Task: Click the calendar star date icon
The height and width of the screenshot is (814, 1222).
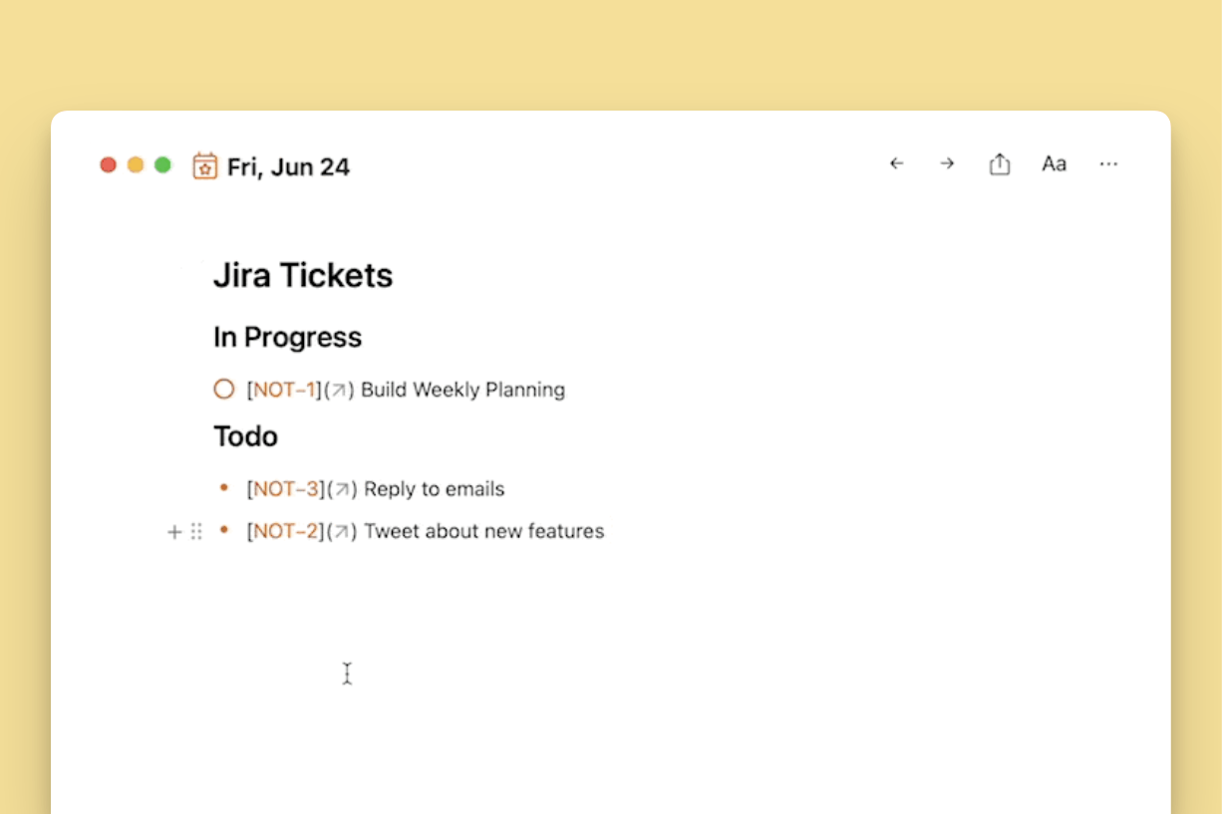Action: pos(204,165)
